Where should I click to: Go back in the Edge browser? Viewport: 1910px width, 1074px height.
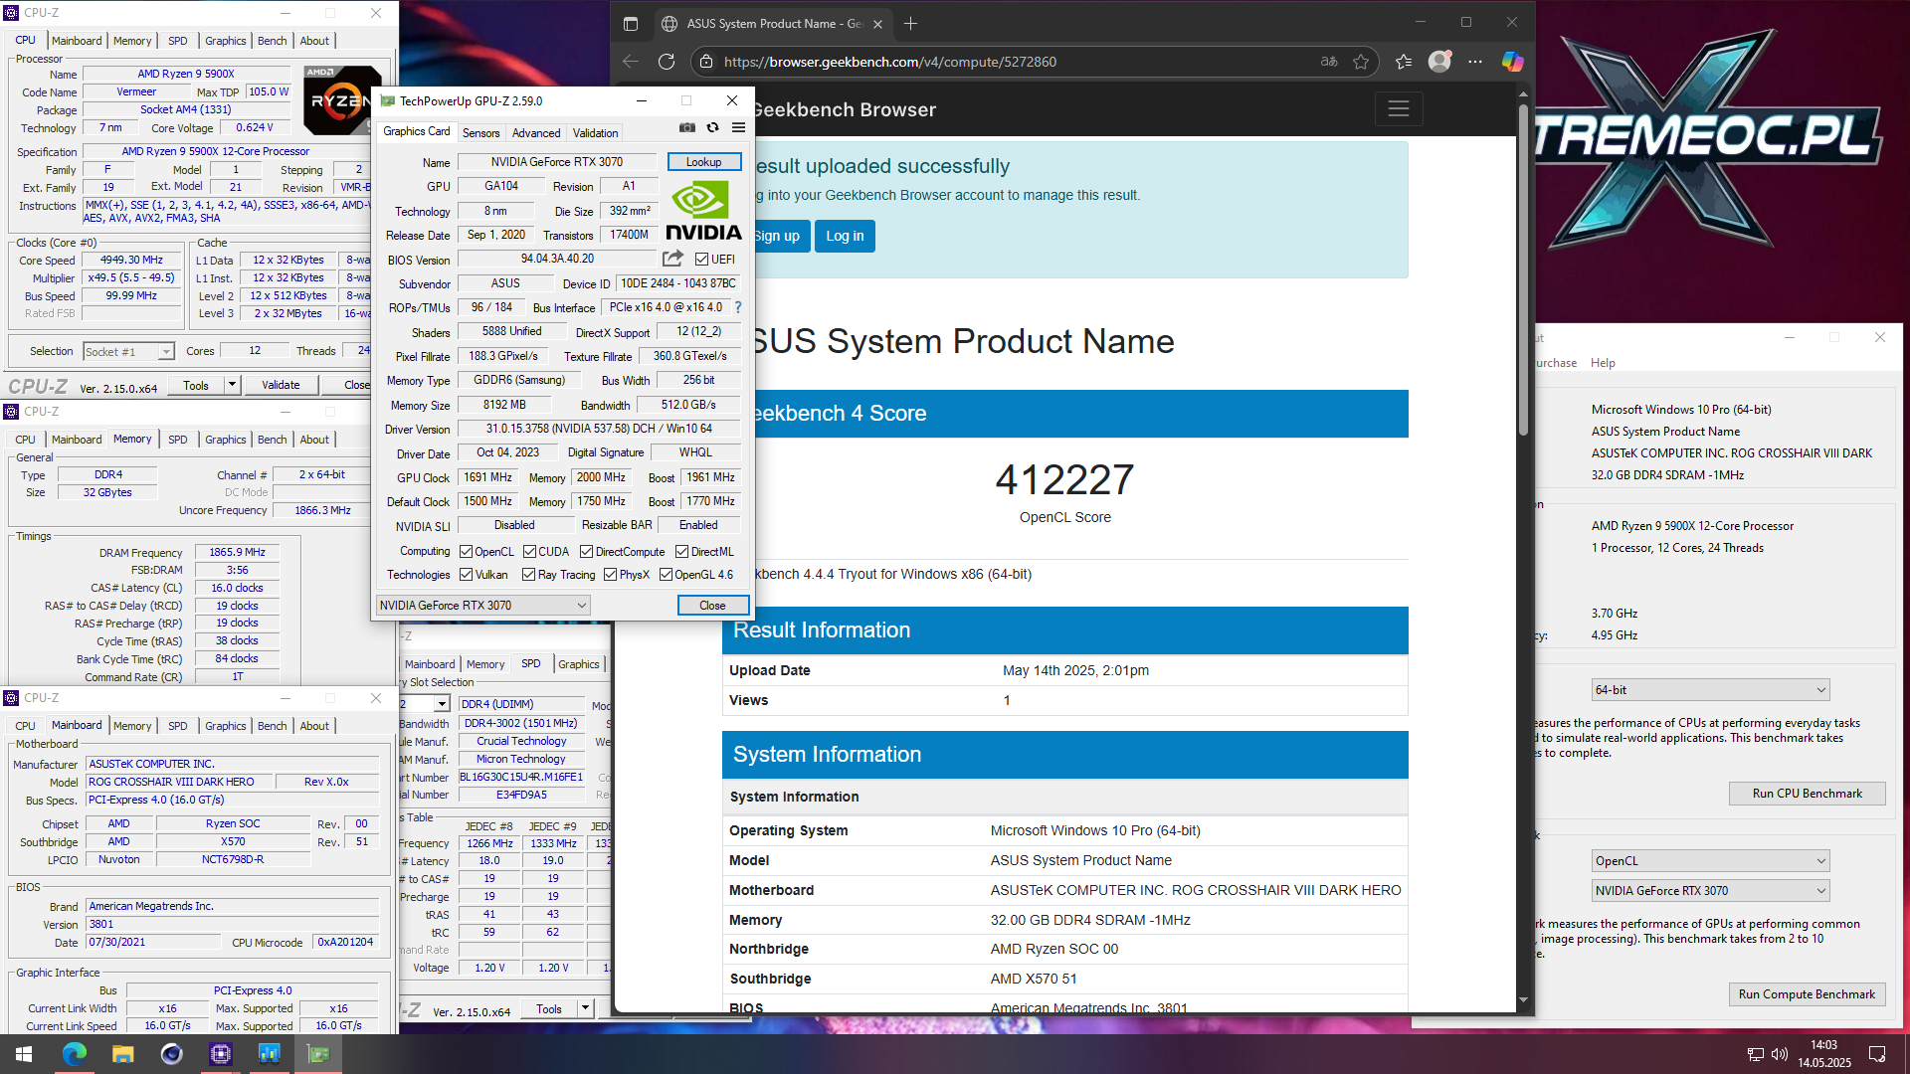[631, 62]
